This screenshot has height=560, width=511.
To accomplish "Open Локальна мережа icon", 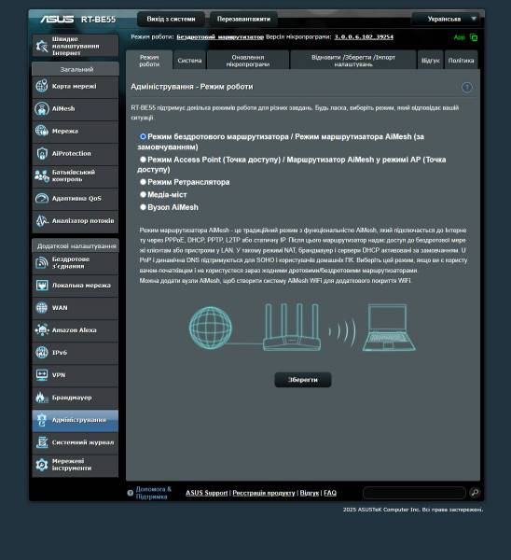I will (42, 286).
